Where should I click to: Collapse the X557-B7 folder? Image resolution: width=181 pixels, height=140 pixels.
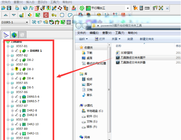(x=8, y=106)
